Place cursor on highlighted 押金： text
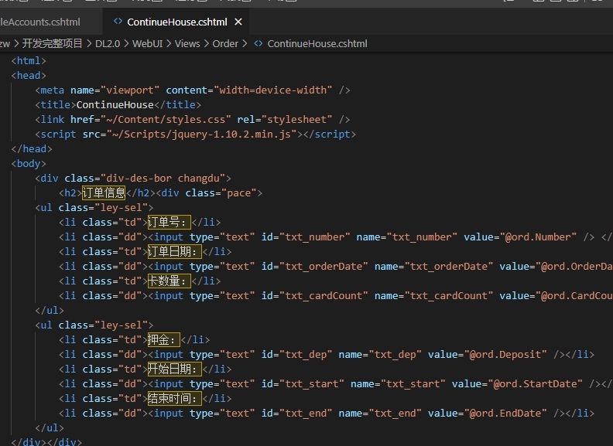 pos(163,340)
